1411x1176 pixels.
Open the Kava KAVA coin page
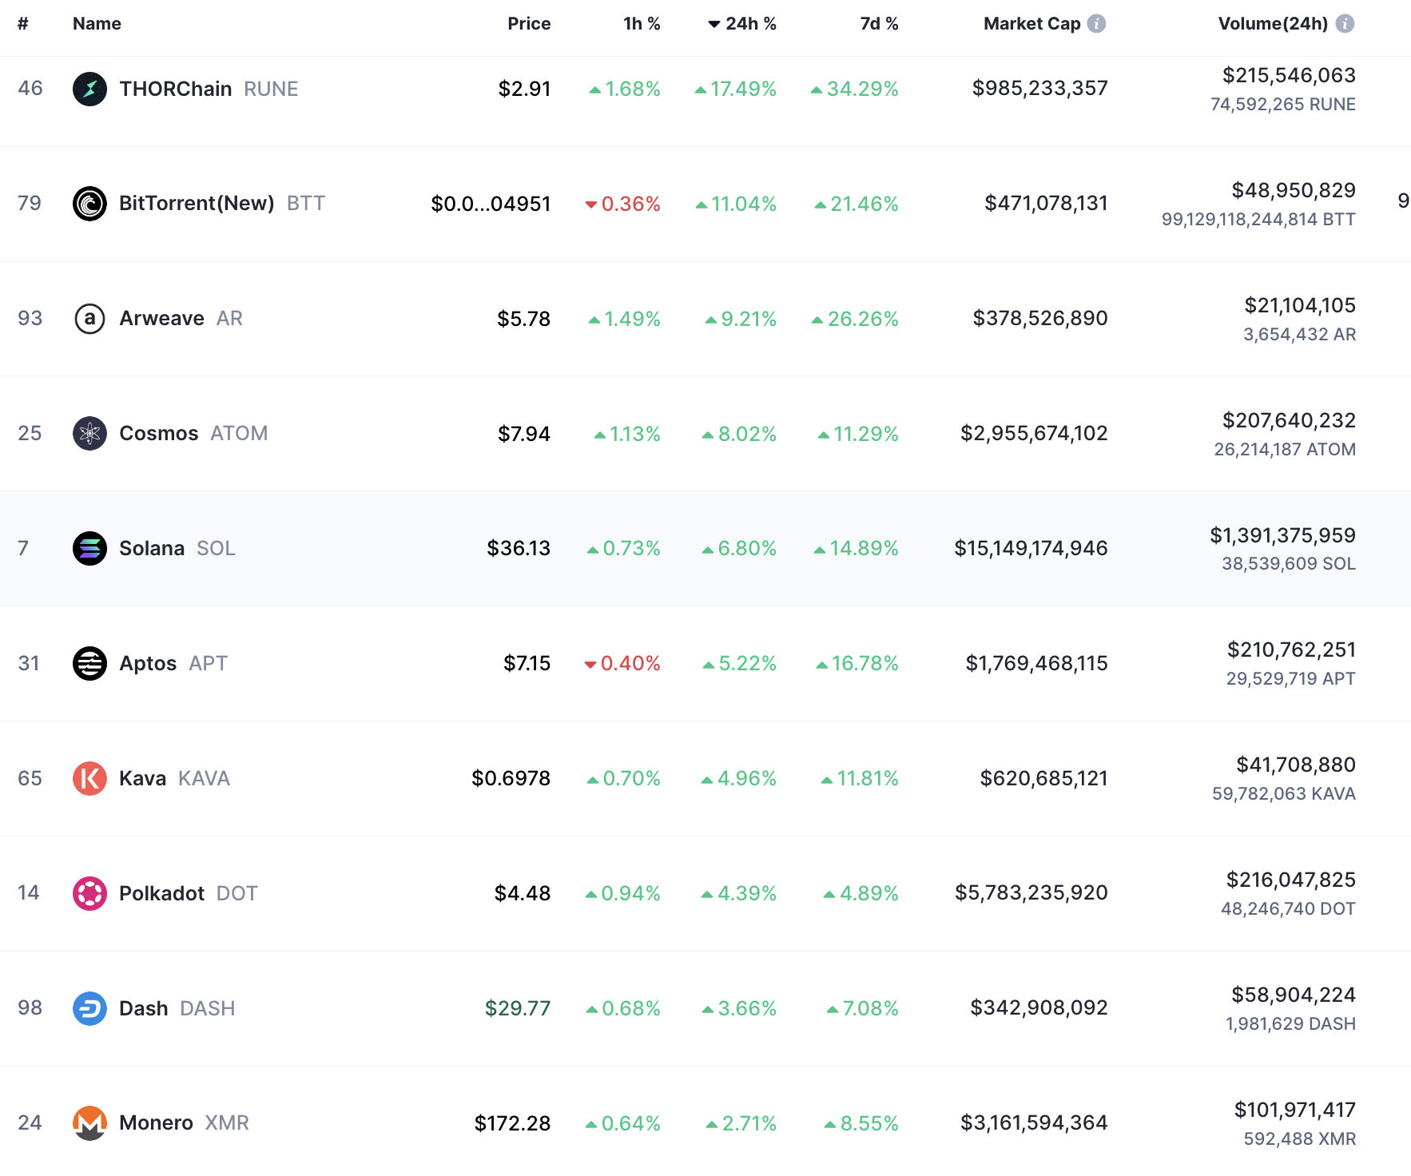[x=174, y=778]
